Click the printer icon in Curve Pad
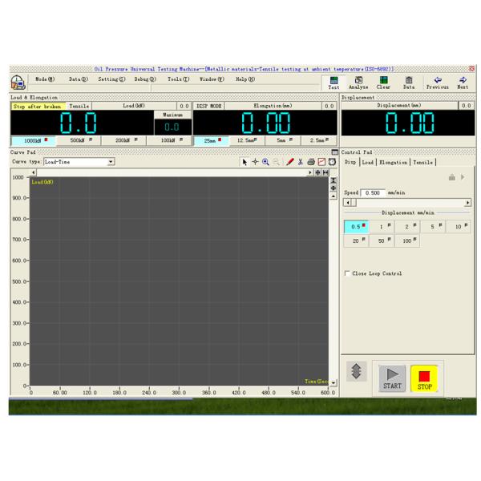Image resolution: width=481 pixels, height=481 pixels. click(311, 162)
